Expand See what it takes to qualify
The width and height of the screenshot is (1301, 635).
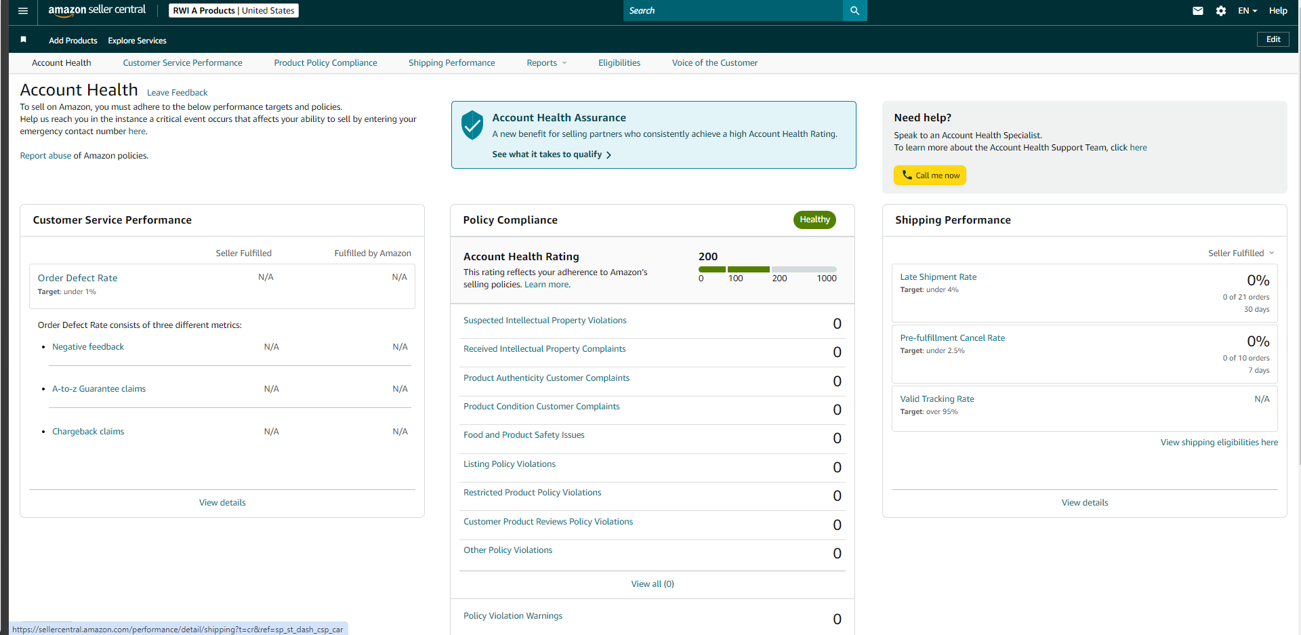tap(552, 155)
